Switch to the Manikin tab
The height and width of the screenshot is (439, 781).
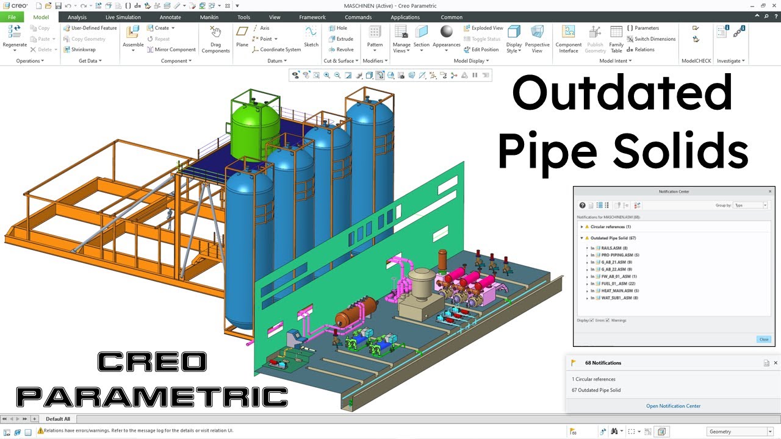[209, 17]
